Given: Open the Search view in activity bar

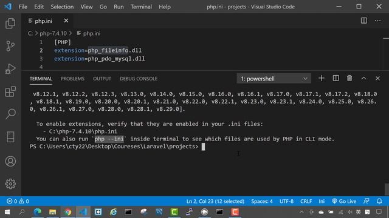Looking at the screenshot, I should pyautogui.click(x=10, y=114).
